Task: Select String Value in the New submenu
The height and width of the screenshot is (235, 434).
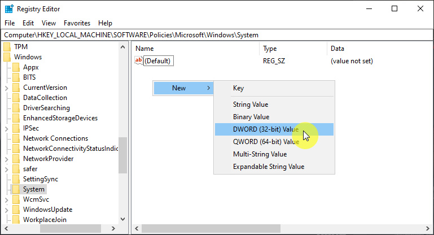Action: [x=251, y=105]
